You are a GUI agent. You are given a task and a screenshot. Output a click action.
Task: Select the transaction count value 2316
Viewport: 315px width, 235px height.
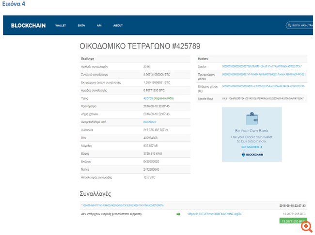pyautogui.click(x=146, y=67)
